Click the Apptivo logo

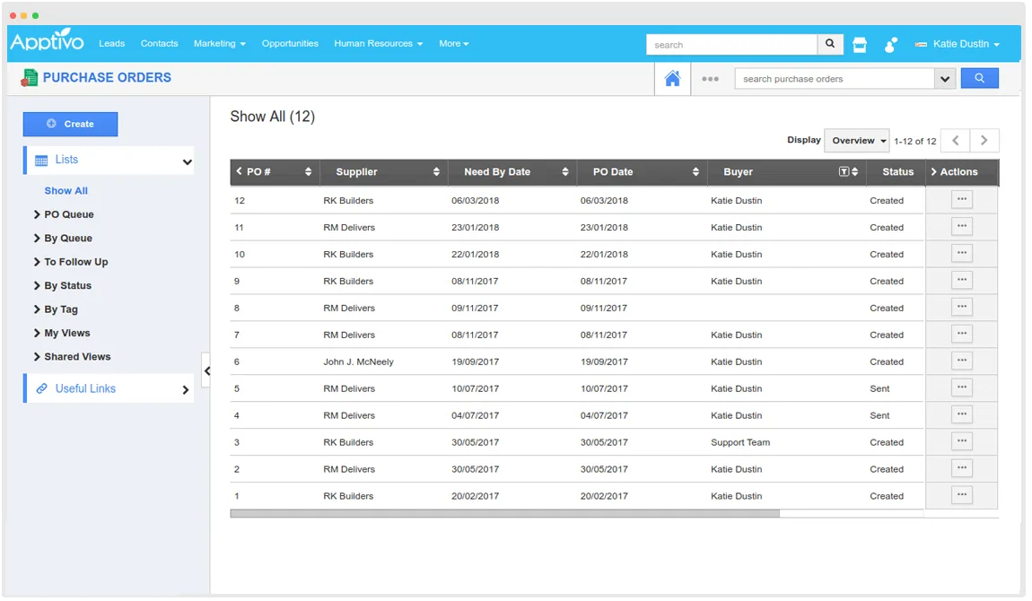[47, 40]
